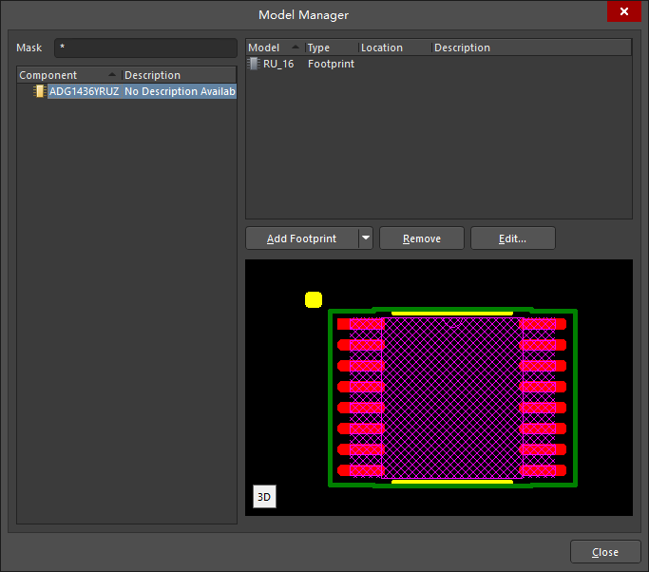Click the Close button at the bottom
The width and height of the screenshot is (649, 572).
(x=605, y=552)
